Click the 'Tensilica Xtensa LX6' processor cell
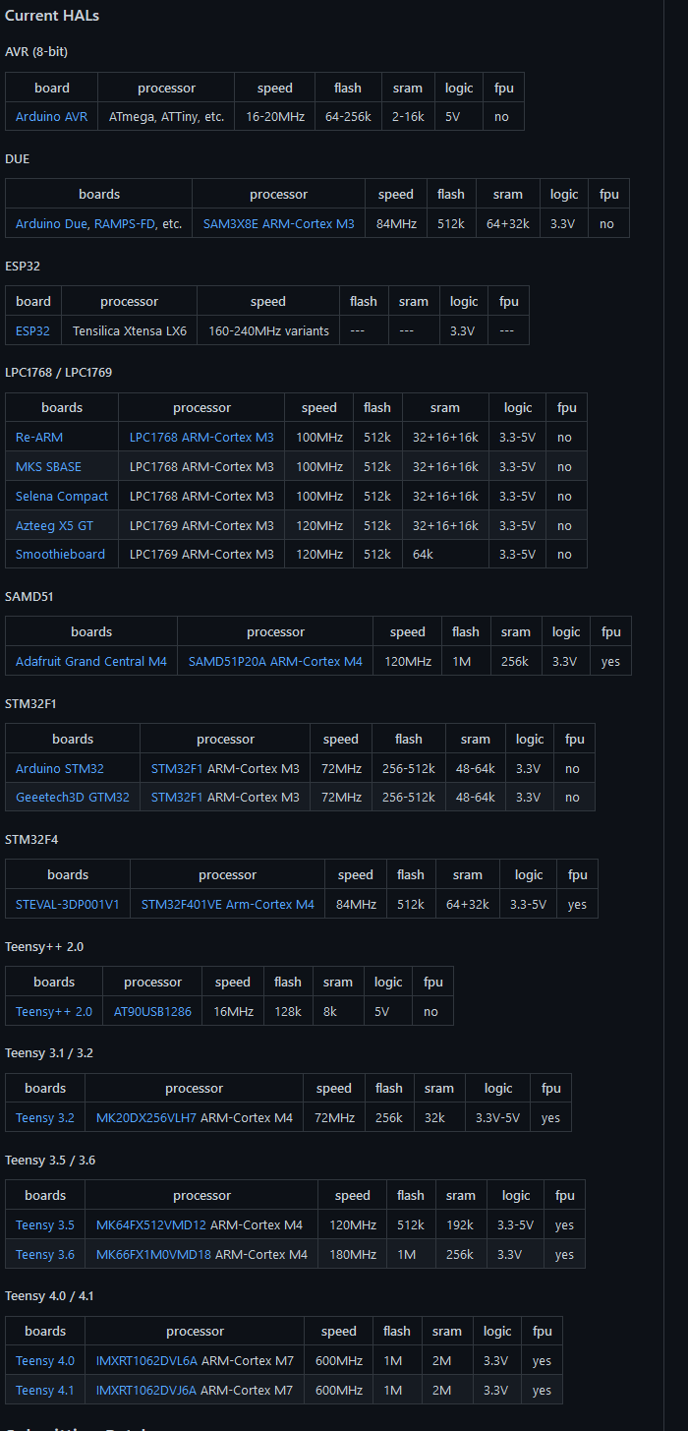Image resolution: width=688 pixels, height=1431 pixels. tap(130, 330)
